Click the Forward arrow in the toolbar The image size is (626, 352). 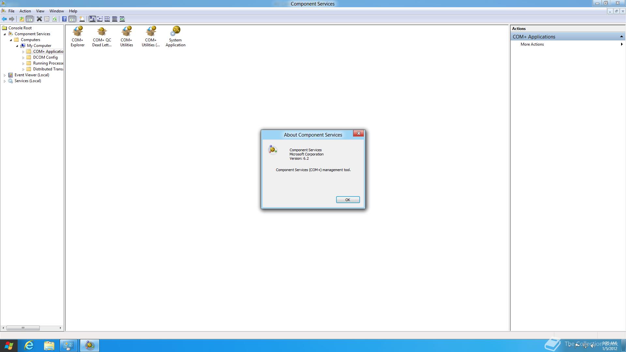(x=12, y=19)
